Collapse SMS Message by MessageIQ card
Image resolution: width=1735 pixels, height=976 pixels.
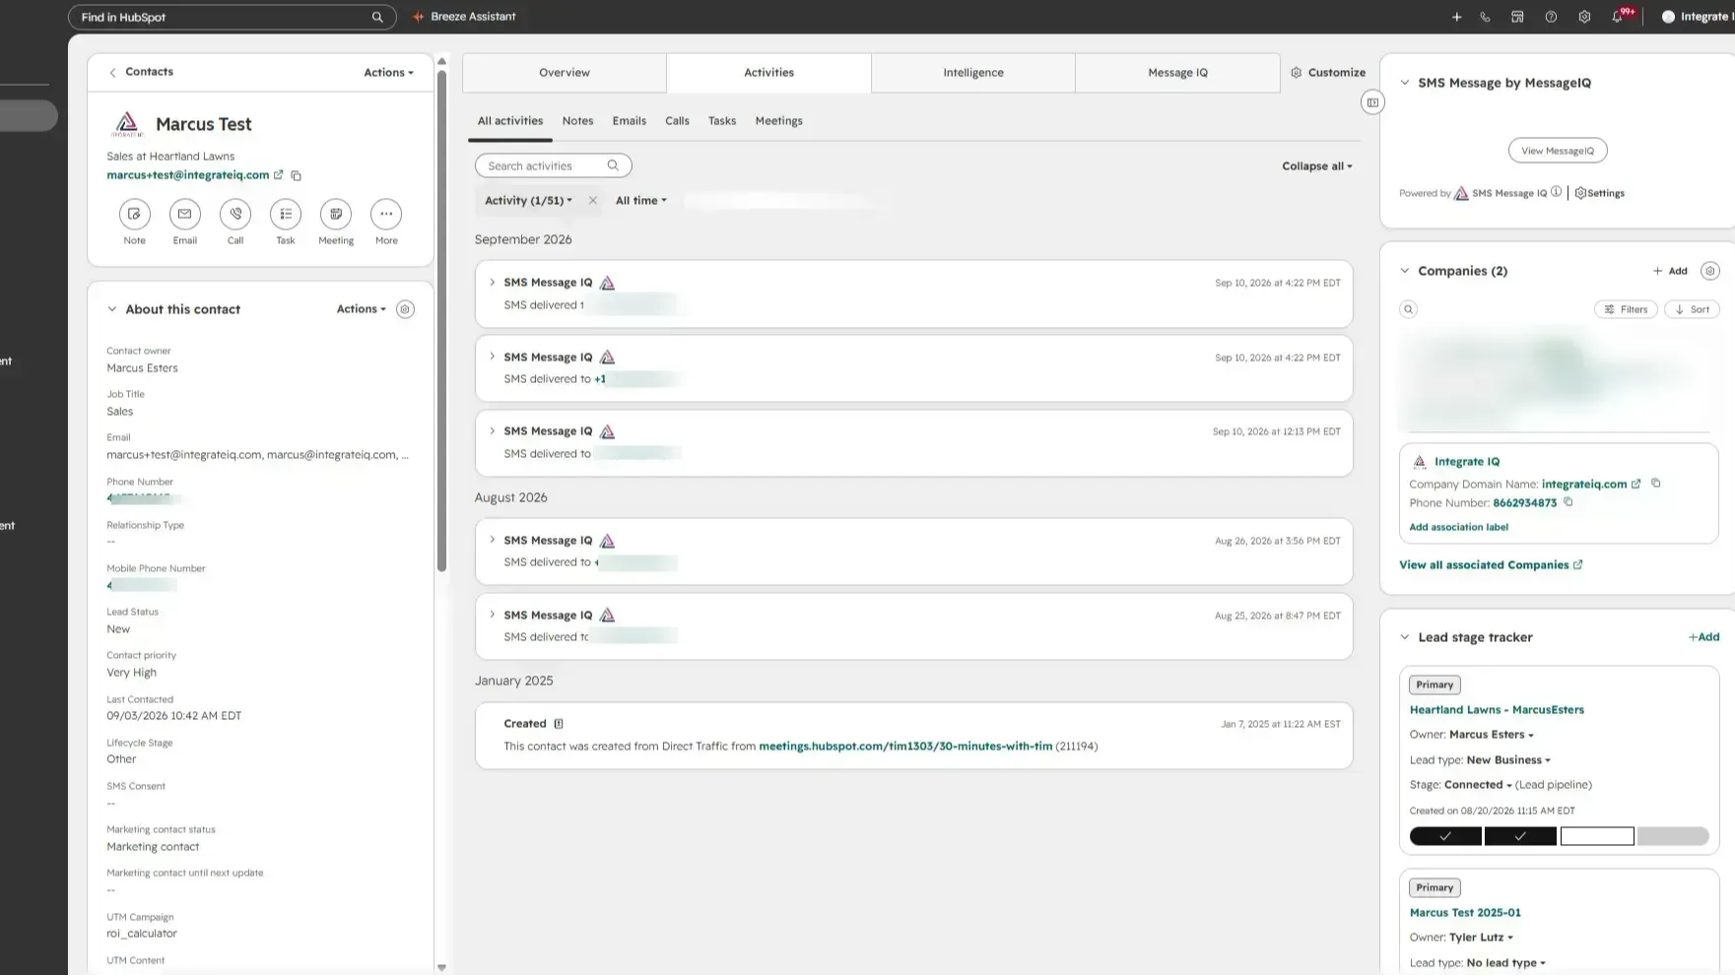point(1405,83)
